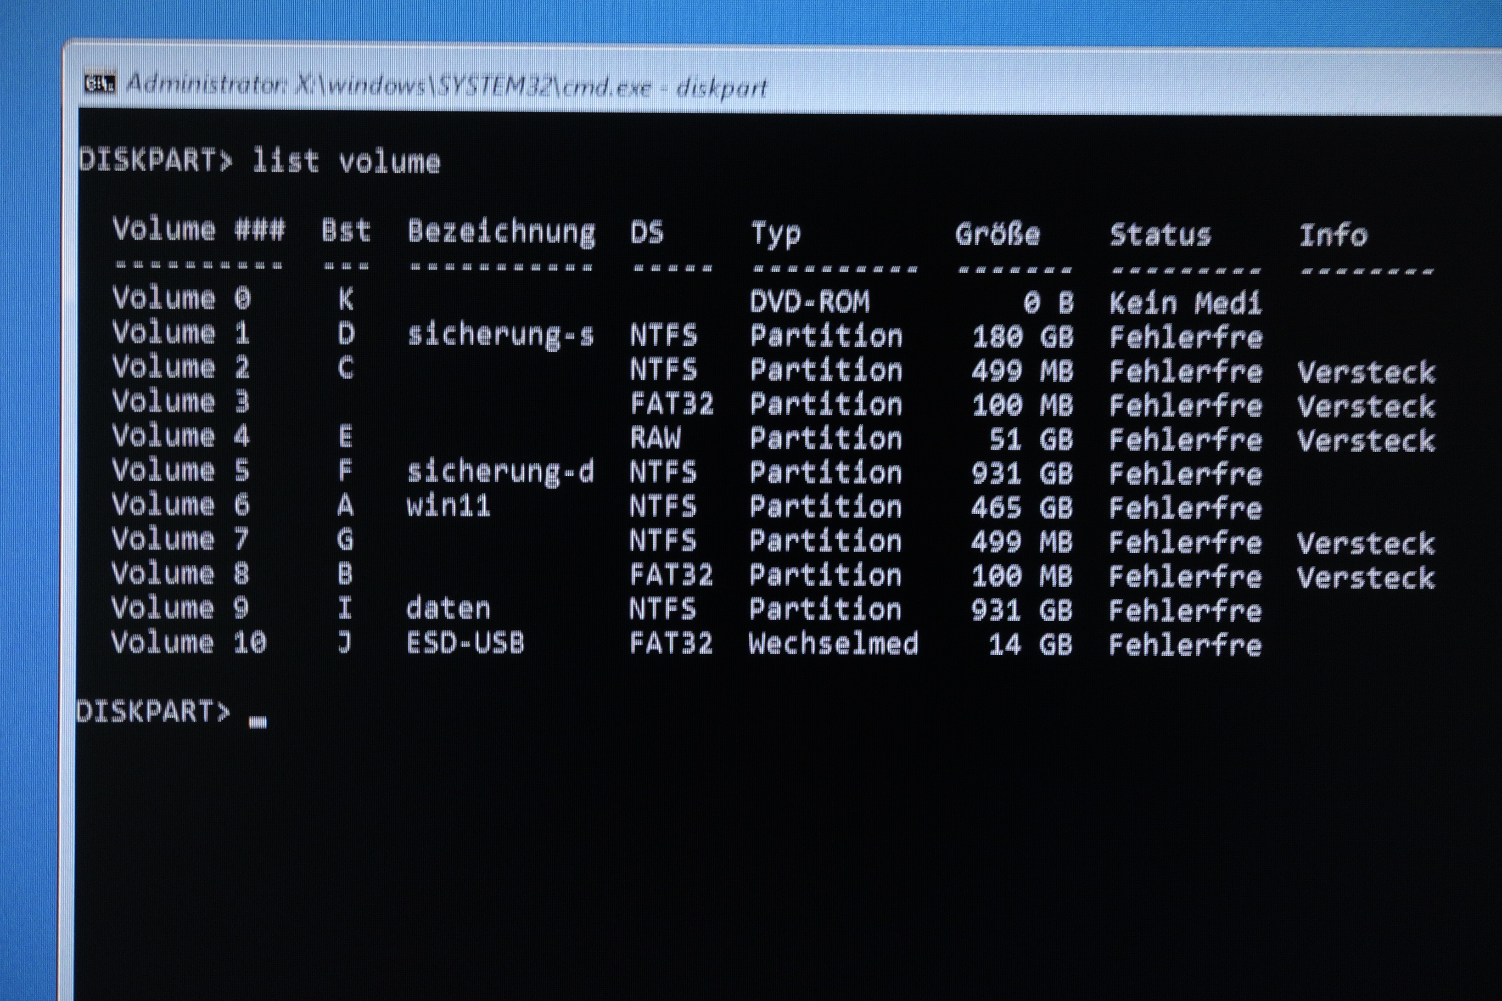The image size is (1502, 1001).
Task: Click the 'sicherung-s' volume label
Action: (501, 335)
